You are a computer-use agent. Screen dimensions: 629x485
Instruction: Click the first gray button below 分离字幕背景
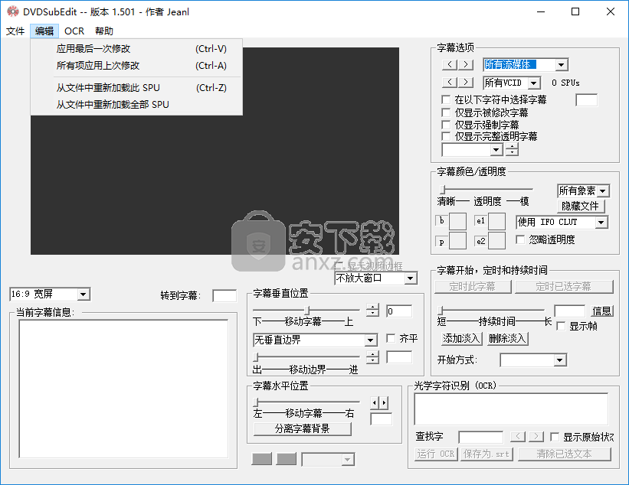(x=261, y=458)
